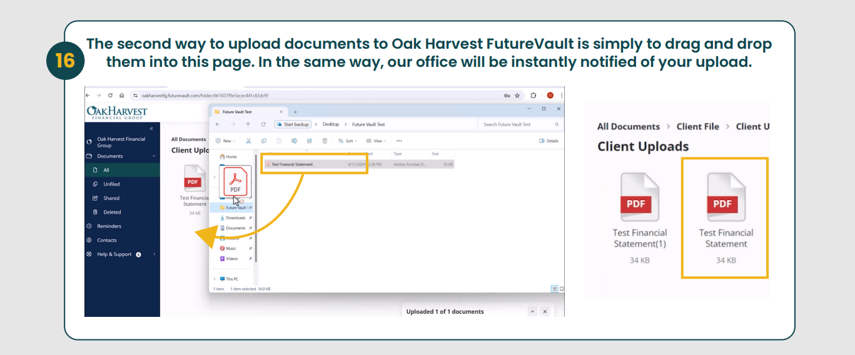Click Client File breadcrumb in the enlarged view
Image resolution: width=855 pixels, height=355 pixels.
698,126
